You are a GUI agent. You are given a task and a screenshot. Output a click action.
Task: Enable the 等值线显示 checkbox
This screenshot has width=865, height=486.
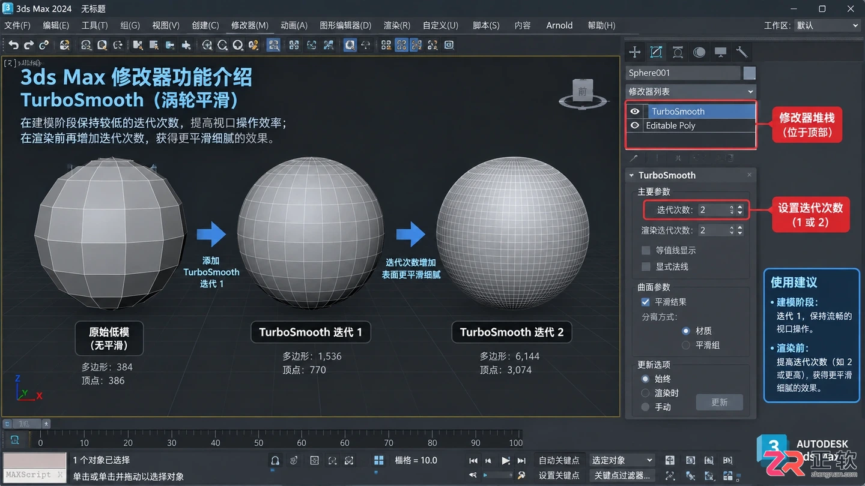click(x=646, y=250)
